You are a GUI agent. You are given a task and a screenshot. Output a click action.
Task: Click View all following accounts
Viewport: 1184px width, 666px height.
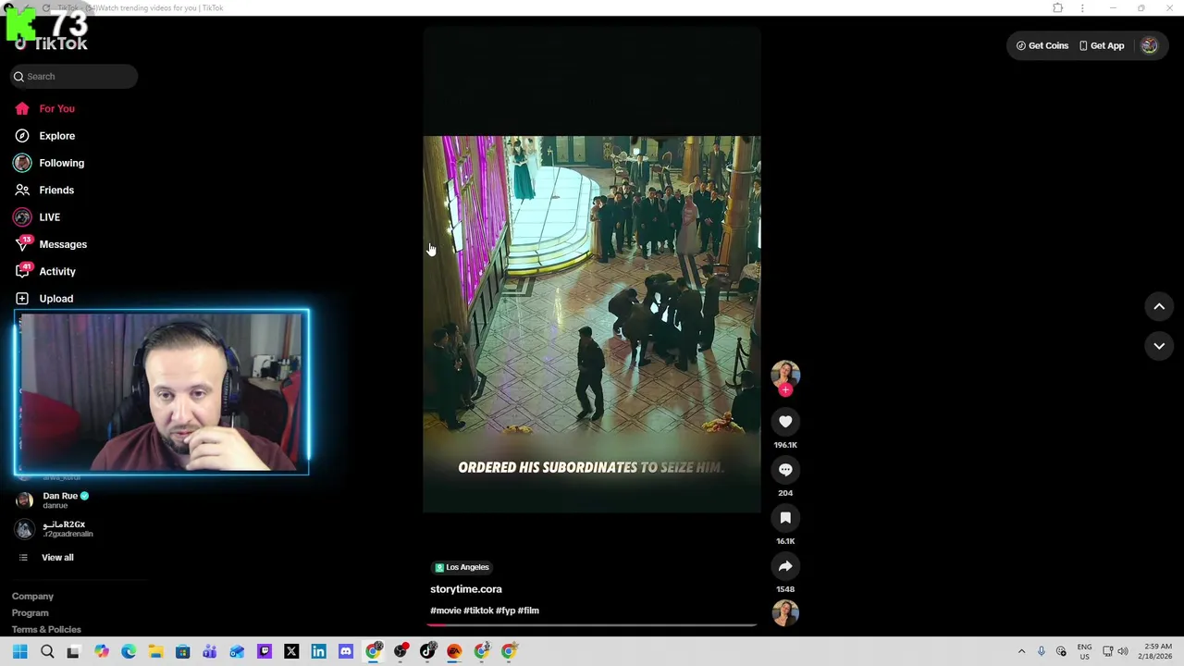pos(45,558)
